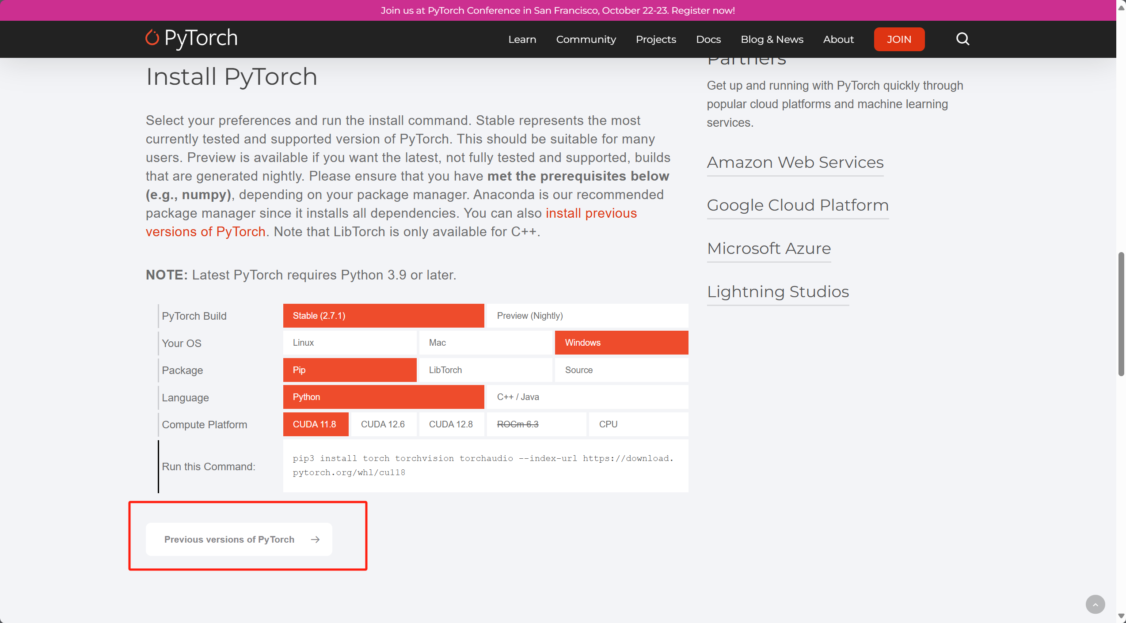Screen dimensions: 1126x623
Task: Open the search panel via magnifier icon
Action: pyautogui.click(x=962, y=39)
